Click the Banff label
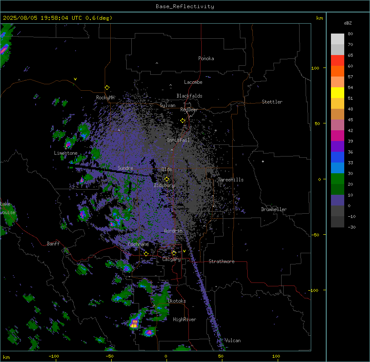 point(53,244)
